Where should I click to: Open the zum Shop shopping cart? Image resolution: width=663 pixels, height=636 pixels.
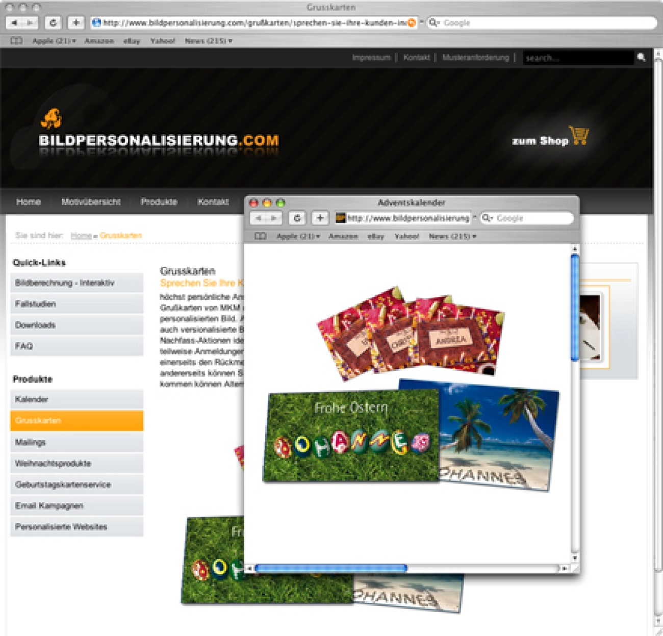point(551,138)
